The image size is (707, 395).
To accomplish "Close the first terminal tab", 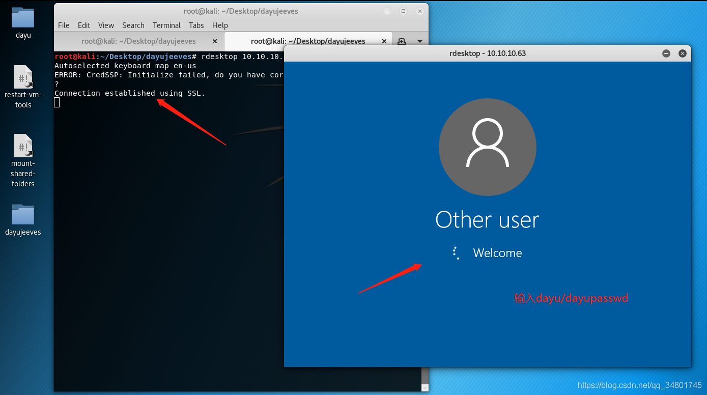I will click(x=214, y=41).
